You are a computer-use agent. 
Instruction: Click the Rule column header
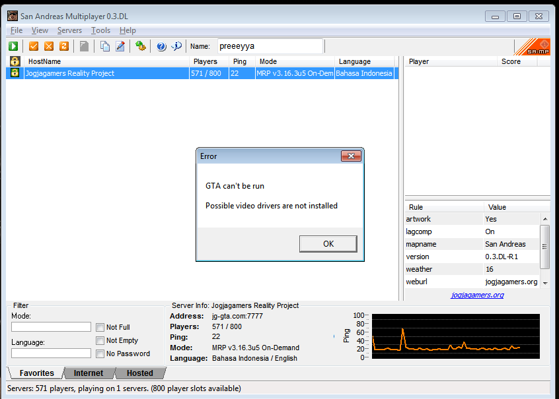pyautogui.click(x=444, y=207)
